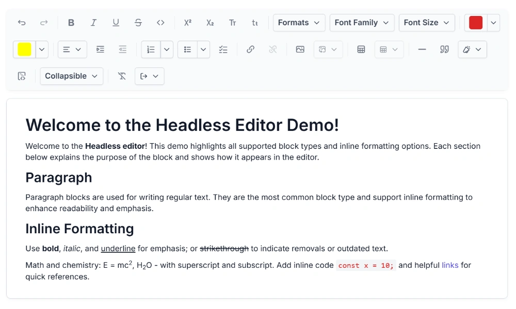Viewport: 516px width, 309px height.
Task: Insert a bulleted list
Action: coord(188,49)
